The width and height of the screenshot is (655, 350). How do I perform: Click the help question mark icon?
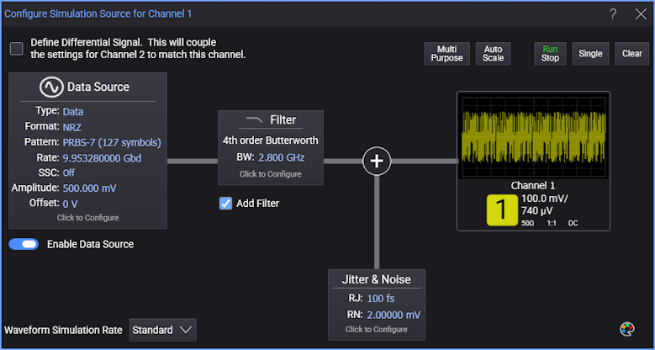coord(613,13)
